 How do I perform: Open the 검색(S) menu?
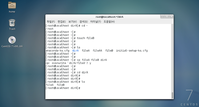pos(83,22)
